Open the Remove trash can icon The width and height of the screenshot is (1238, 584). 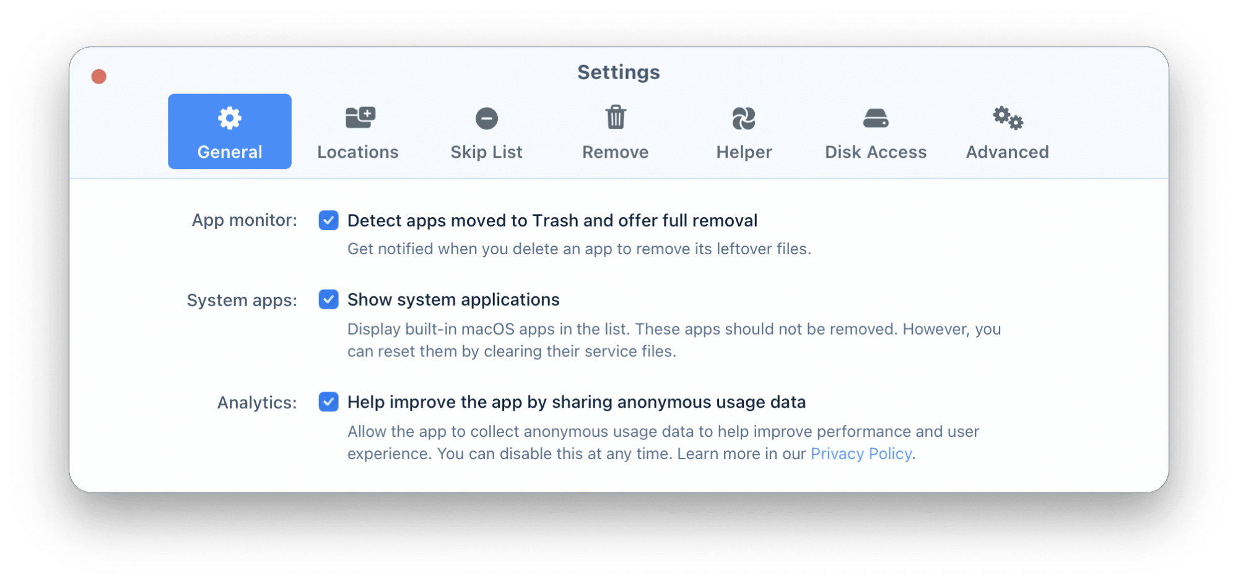coord(616,117)
